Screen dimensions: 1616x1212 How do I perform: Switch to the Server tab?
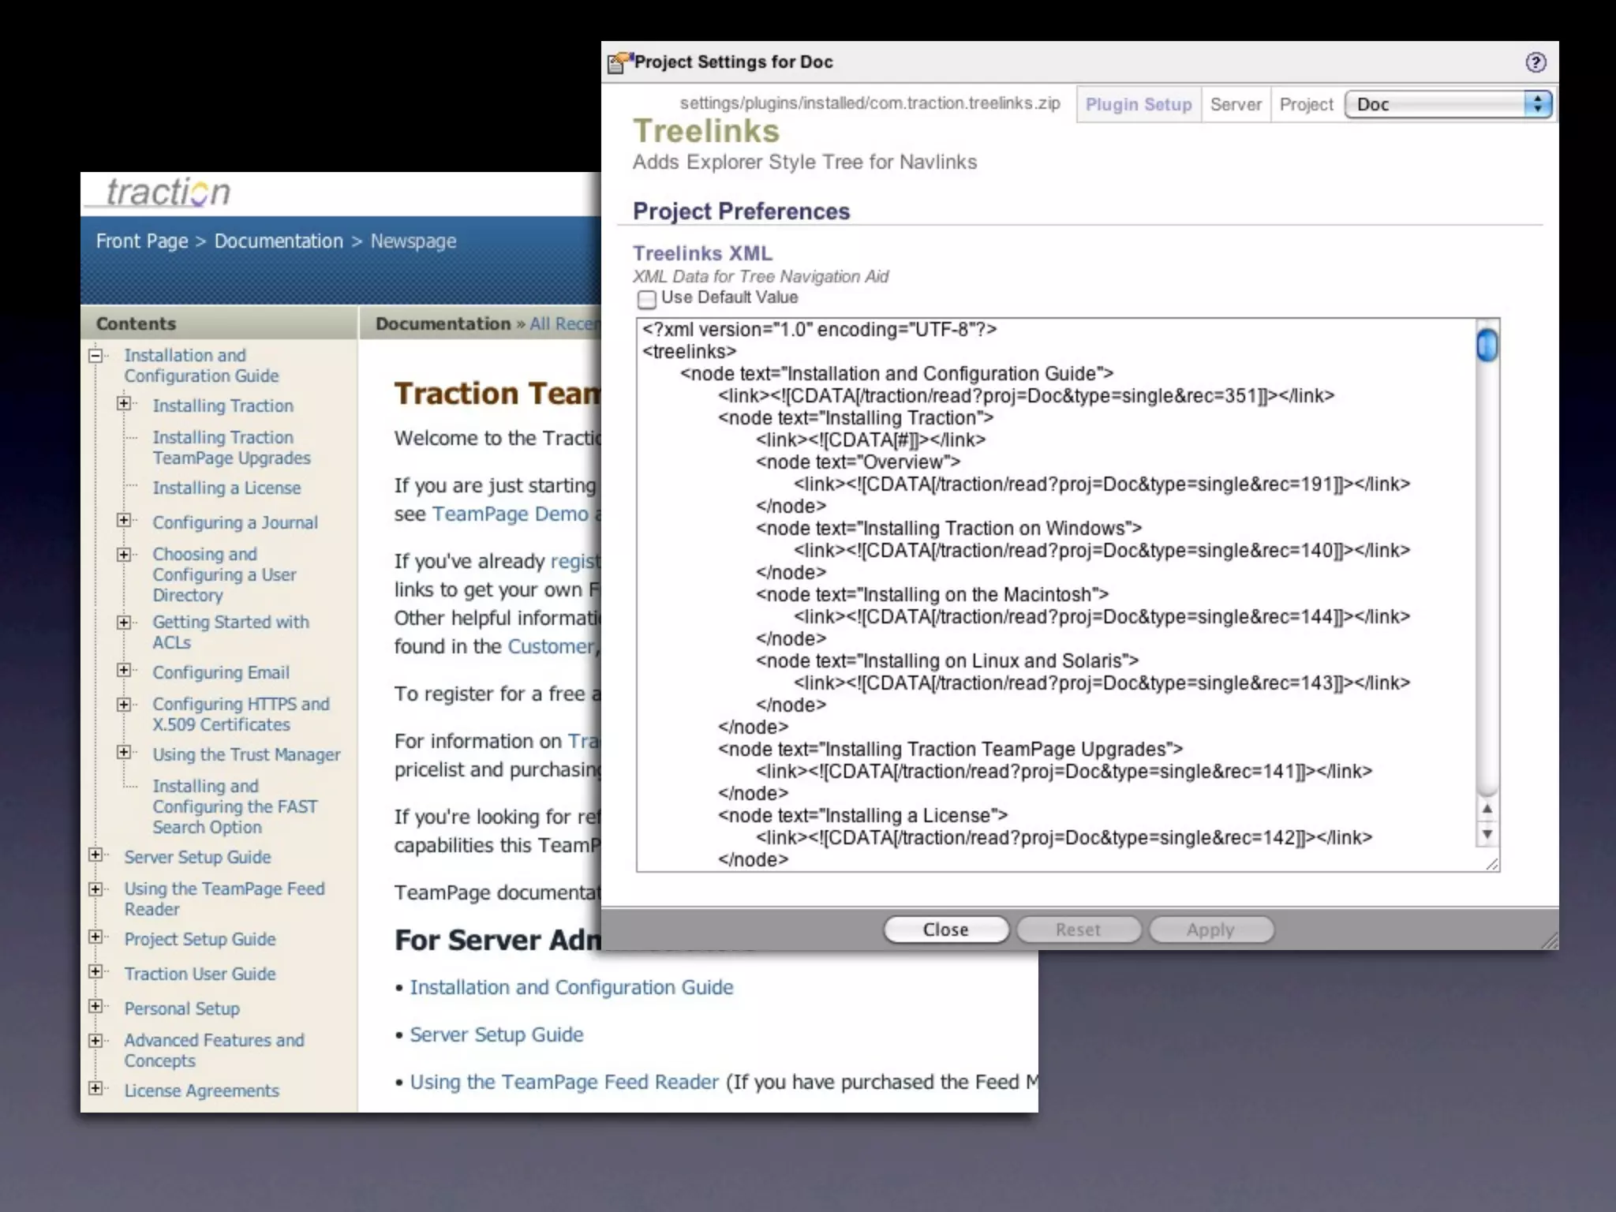point(1236,104)
